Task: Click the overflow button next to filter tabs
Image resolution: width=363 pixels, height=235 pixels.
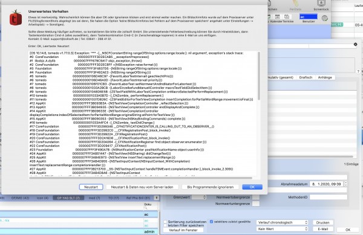Action: (156, 198)
